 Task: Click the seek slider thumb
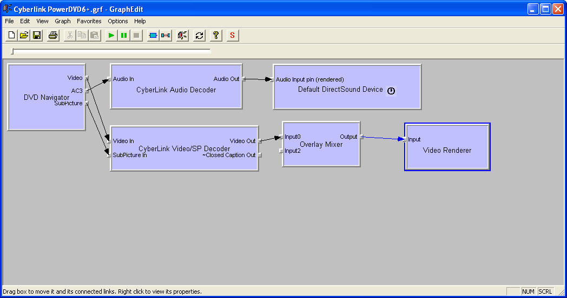pyautogui.click(x=12, y=51)
